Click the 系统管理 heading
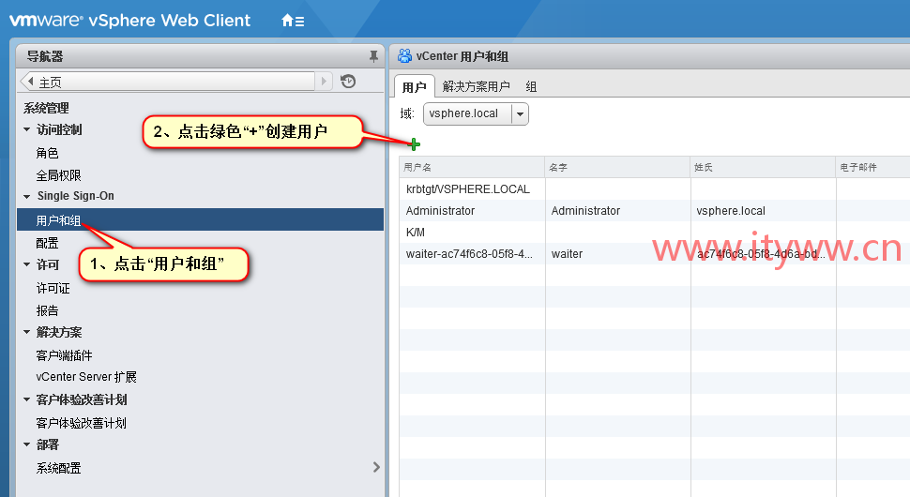The width and height of the screenshot is (910, 497). click(46, 108)
